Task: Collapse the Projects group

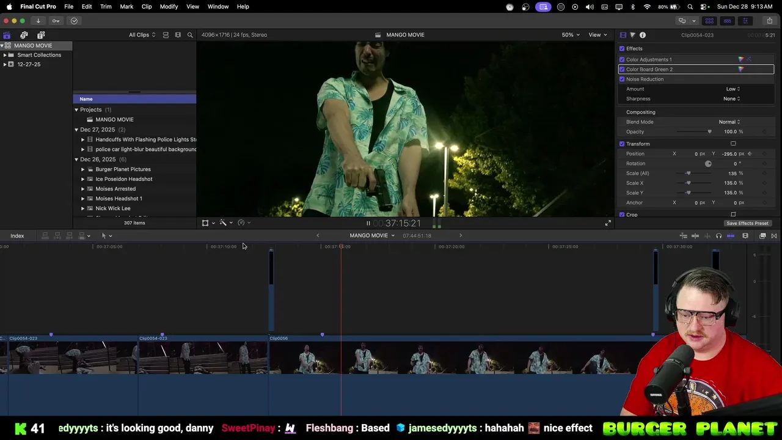Action: [x=76, y=109]
